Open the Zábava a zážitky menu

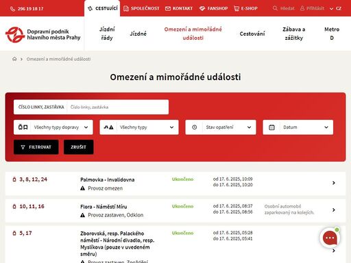293,34
